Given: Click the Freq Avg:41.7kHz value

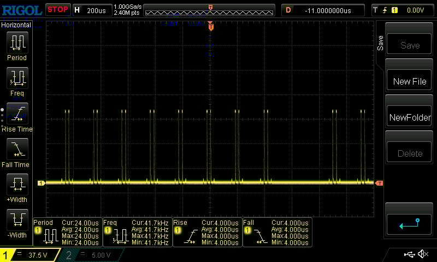Looking at the screenshot, I should (150, 230).
